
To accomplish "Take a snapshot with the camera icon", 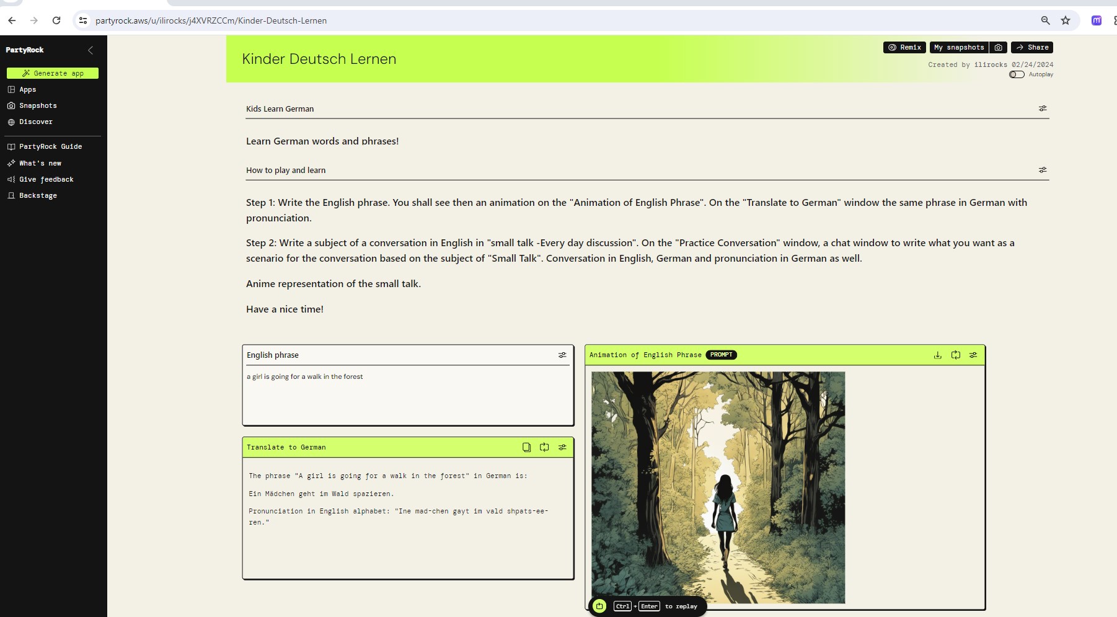I will (998, 48).
